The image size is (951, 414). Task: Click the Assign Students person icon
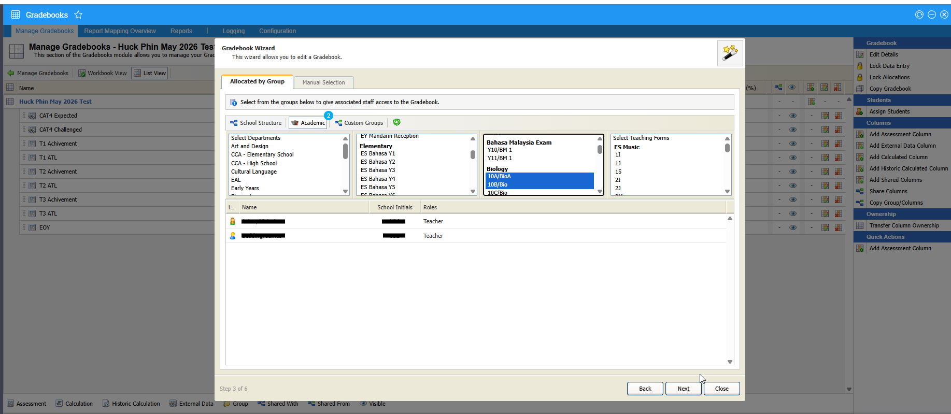[x=860, y=111]
